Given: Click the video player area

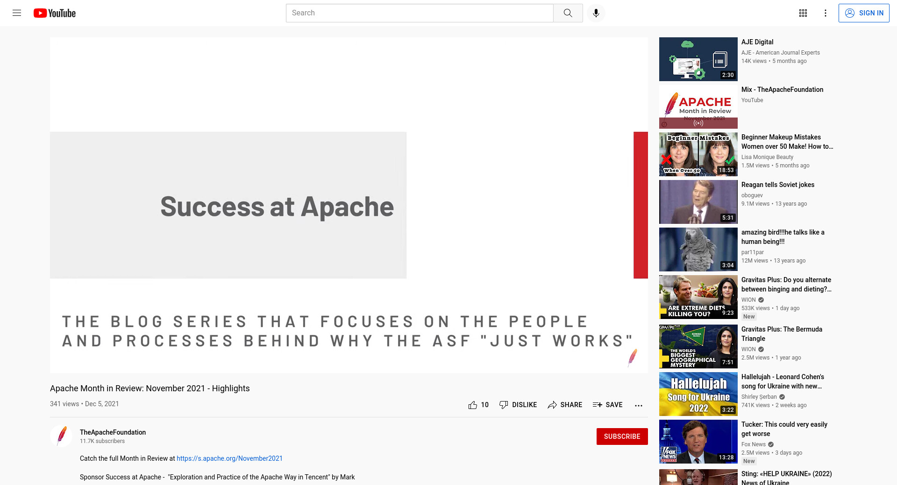Looking at the screenshot, I should click(349, 205).
